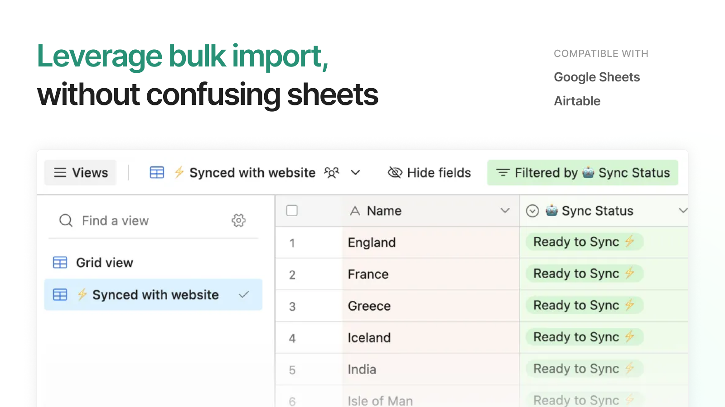The width and height of the screenshot is (725, 407).
Task: Select the England name cell
Action: 430,242
